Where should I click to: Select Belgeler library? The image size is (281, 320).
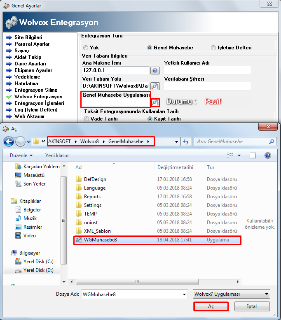coord(28,210)
